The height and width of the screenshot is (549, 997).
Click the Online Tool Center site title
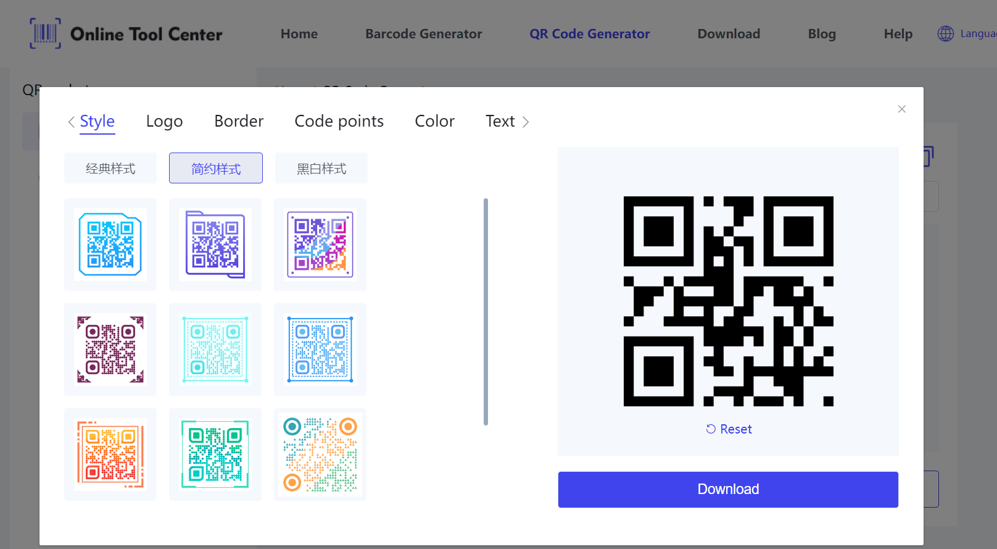146,34
